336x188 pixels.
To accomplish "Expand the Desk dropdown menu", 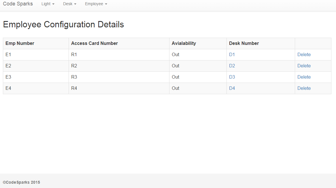I will pos(69,4).
